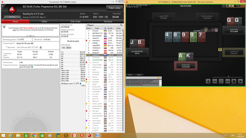Select sylvian31 player seat box
This screenshot has height=138, width=246.
pyautogui.click(x=234, y=30)
